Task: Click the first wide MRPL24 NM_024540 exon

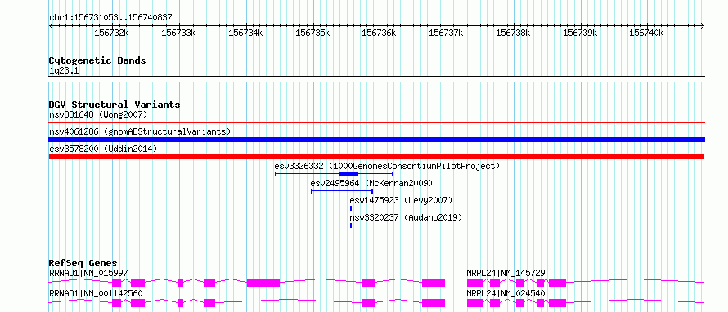Action: click(x=475, y=303)
